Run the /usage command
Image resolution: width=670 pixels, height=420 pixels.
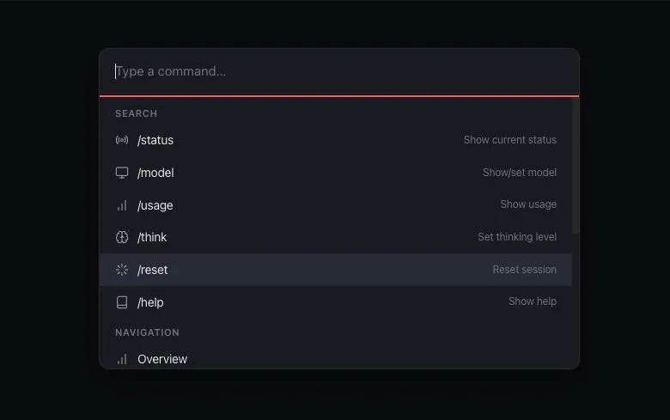click(x=155, y=205)
